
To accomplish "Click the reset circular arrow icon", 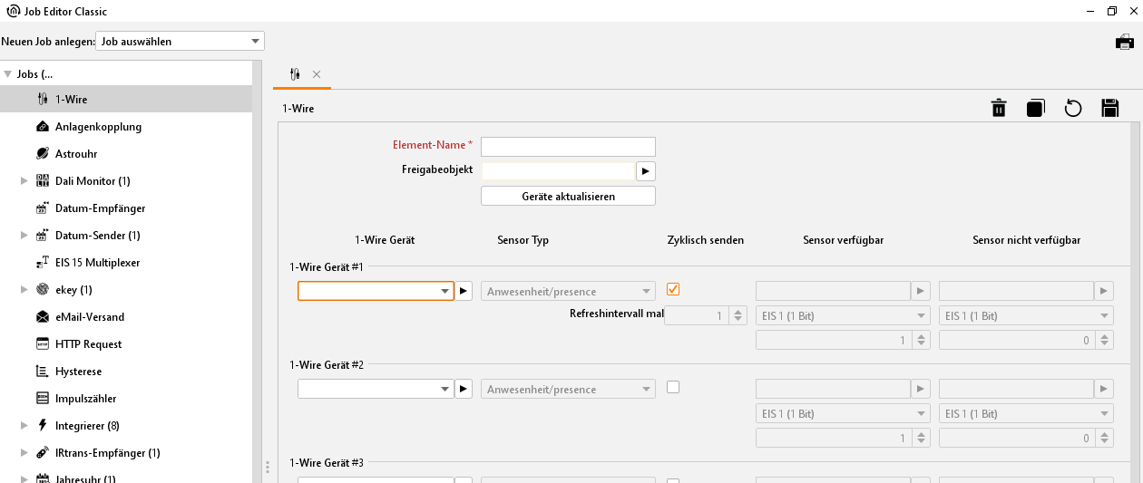I will tap(1073, 109).
